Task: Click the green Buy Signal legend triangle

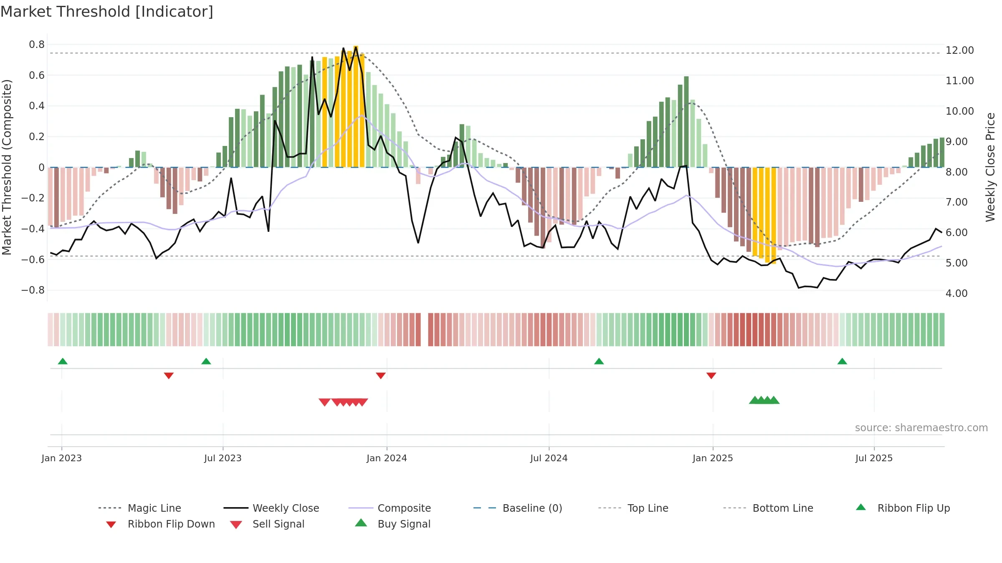Action: pos(361,523)
